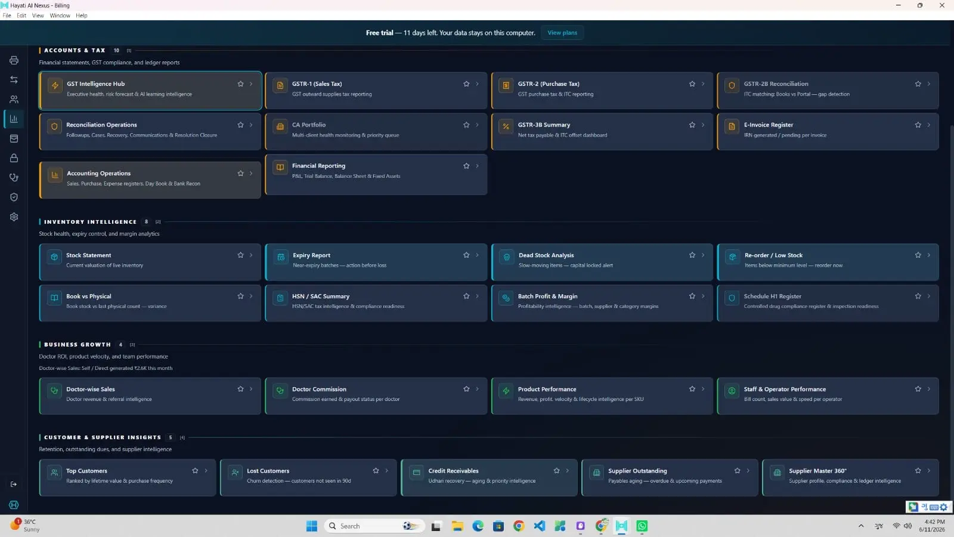
Task: Open the stethoscope icon in the sidebar
Action: click(14, 178)
